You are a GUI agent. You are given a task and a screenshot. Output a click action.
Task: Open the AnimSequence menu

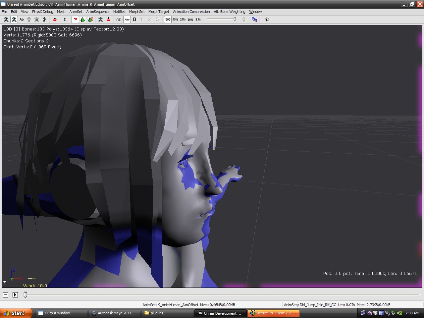pyautogui.click(x=98, y=12)
